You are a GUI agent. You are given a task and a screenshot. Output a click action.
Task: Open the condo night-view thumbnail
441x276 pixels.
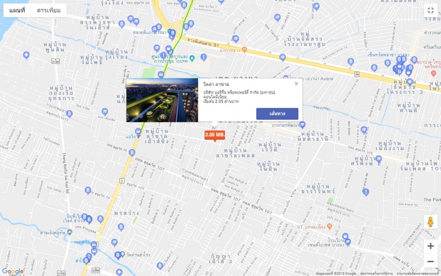pos(162,100)
